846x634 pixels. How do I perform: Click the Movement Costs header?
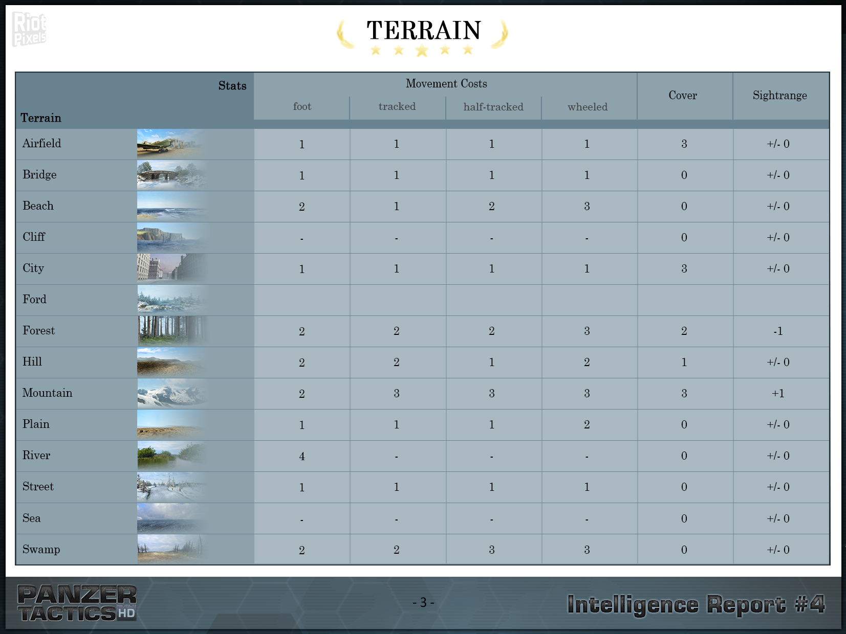[x=446, y=84]
